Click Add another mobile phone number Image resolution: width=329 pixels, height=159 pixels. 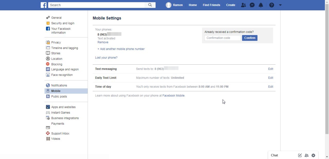coord(121,49)
